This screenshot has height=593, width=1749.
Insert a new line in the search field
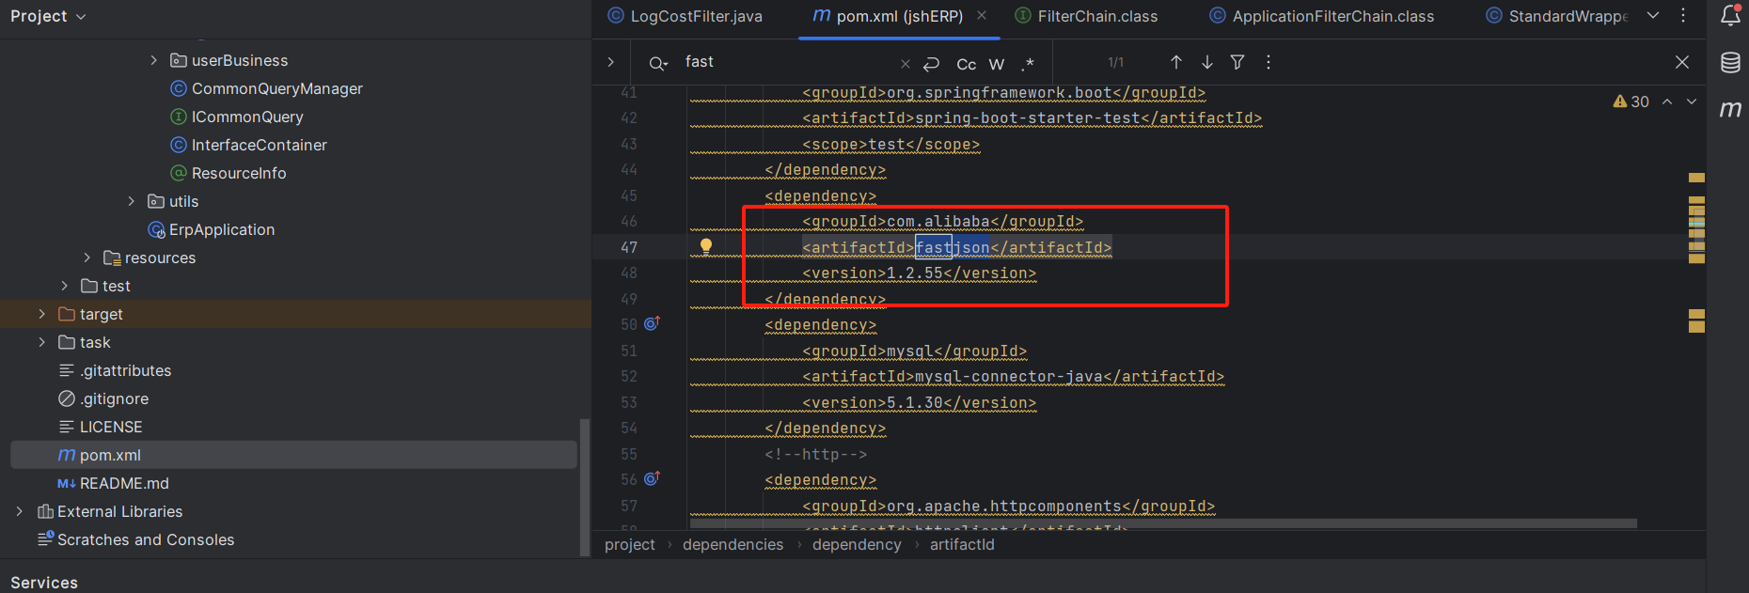[931, 64]
